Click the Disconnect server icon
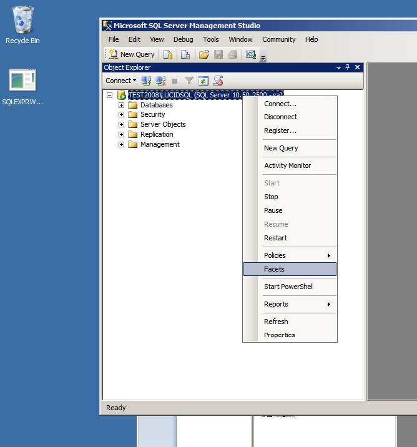 tap(161, 81)
